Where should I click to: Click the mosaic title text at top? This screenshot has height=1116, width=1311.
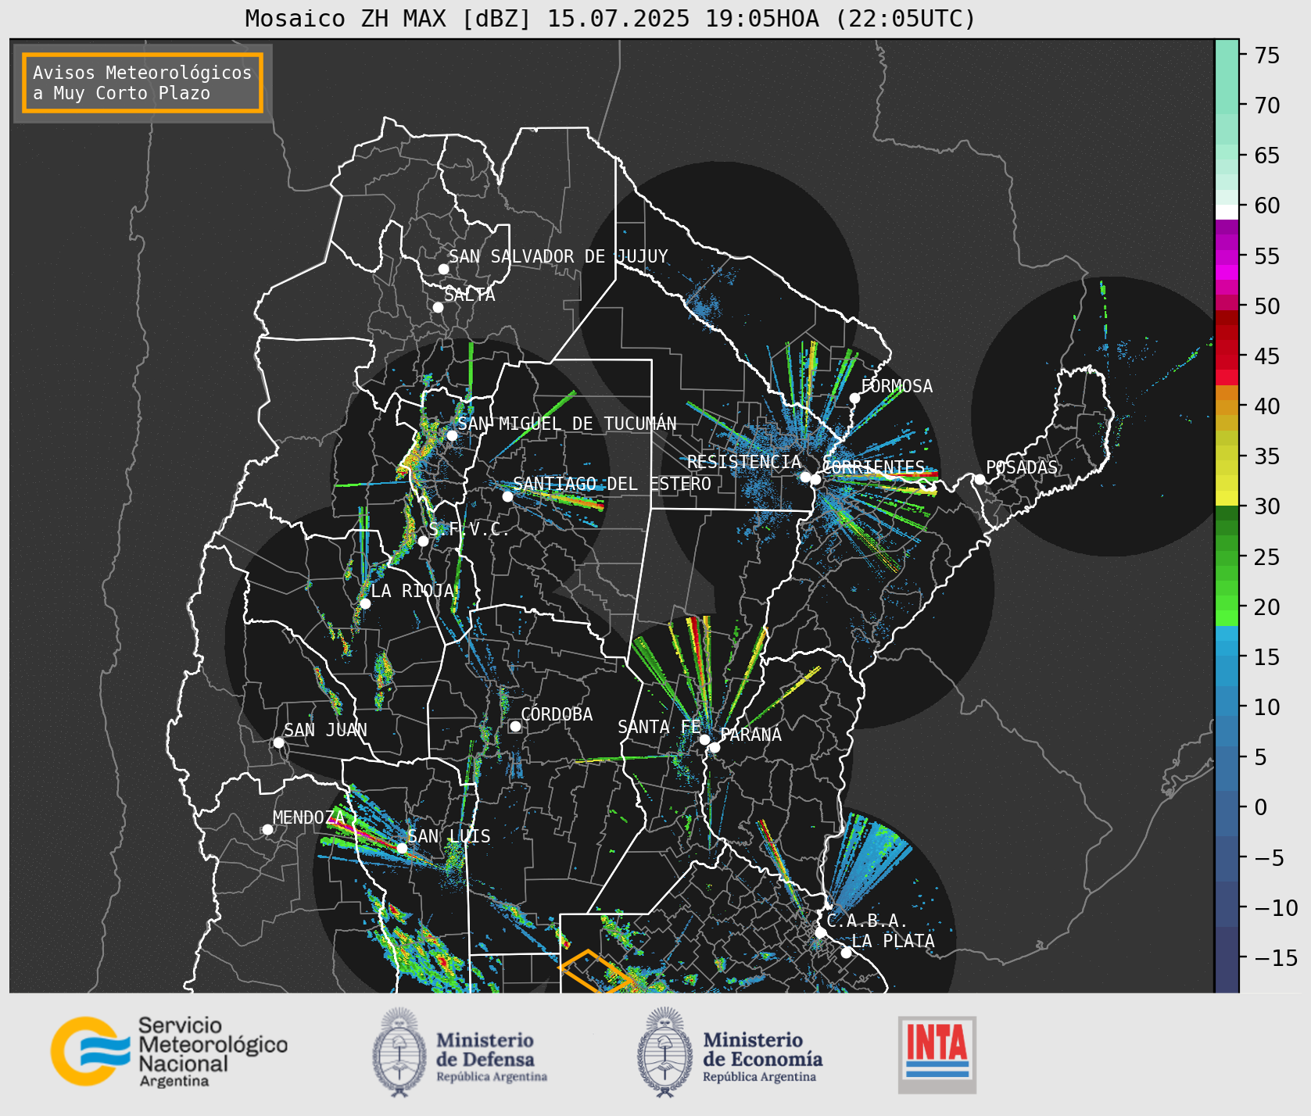tap(611, 18)
